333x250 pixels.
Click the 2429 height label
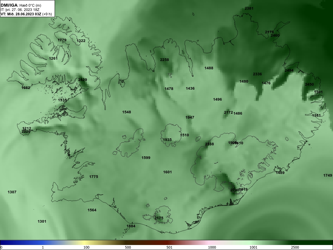click(82, 80)
